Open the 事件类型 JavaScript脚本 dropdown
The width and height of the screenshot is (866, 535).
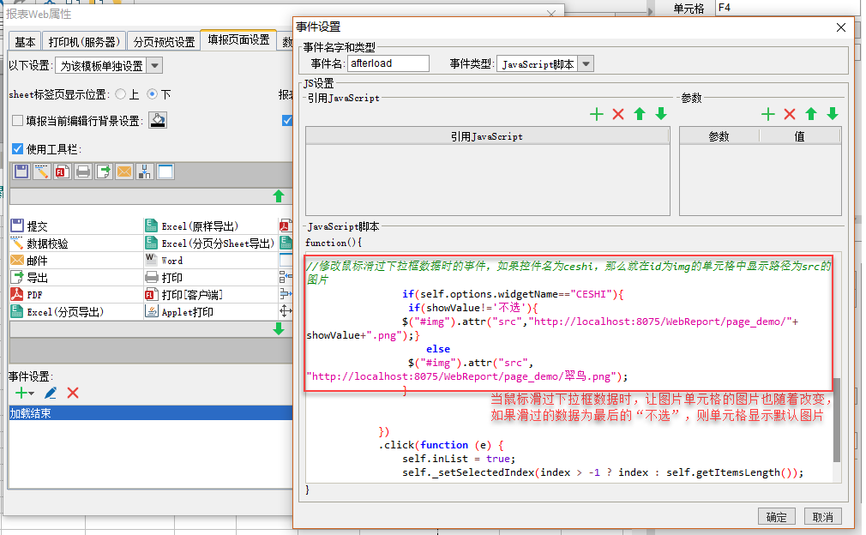coord(586,63)
